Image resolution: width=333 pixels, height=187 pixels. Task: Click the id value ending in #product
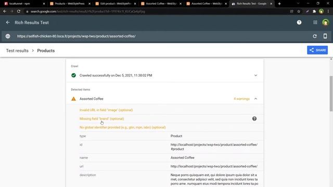[214, 147]
